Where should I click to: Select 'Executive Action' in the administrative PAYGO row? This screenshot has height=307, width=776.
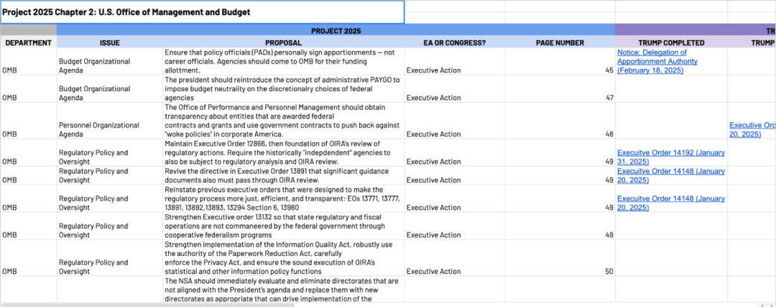click(454, 88)
